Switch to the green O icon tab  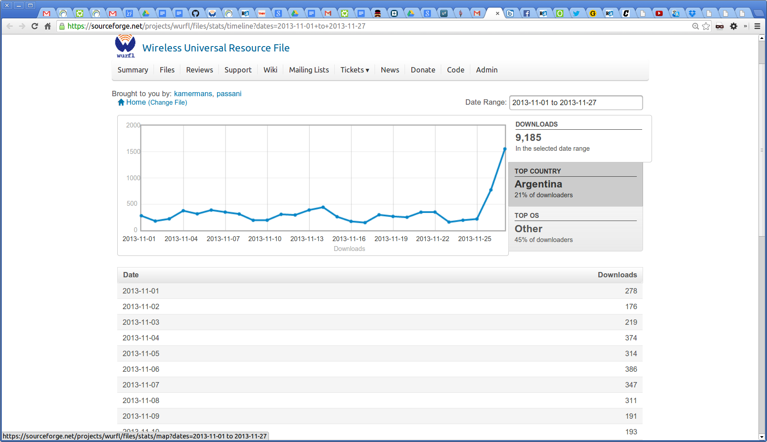click(x=560, y=13)
